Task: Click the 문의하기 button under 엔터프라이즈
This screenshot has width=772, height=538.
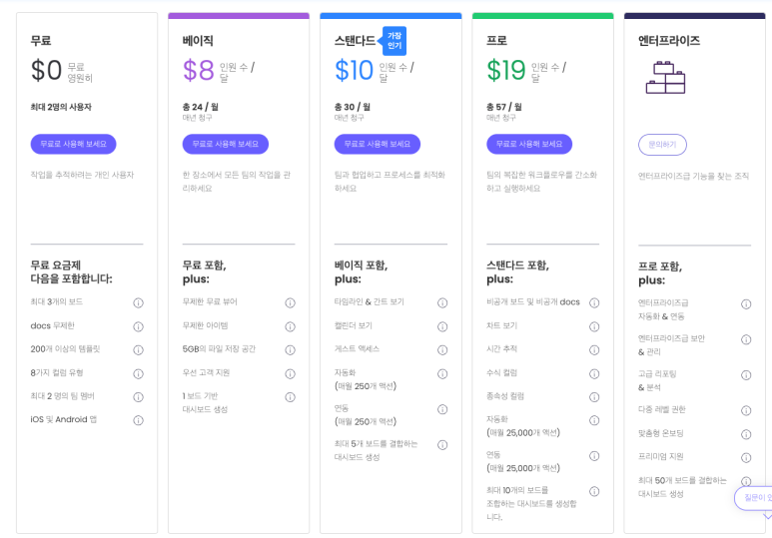Action: tap(662, 145)
